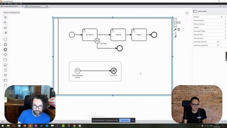Expand the Job execution section
The image size is (227, 128).
click(210, 38)
